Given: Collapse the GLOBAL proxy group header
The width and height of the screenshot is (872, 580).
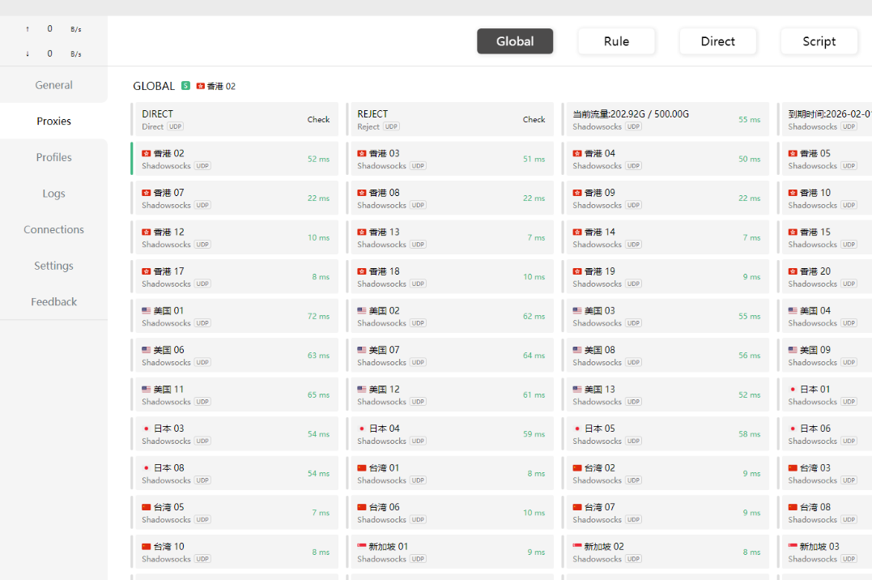Looking at the screenshot, I should pos(154,86).
